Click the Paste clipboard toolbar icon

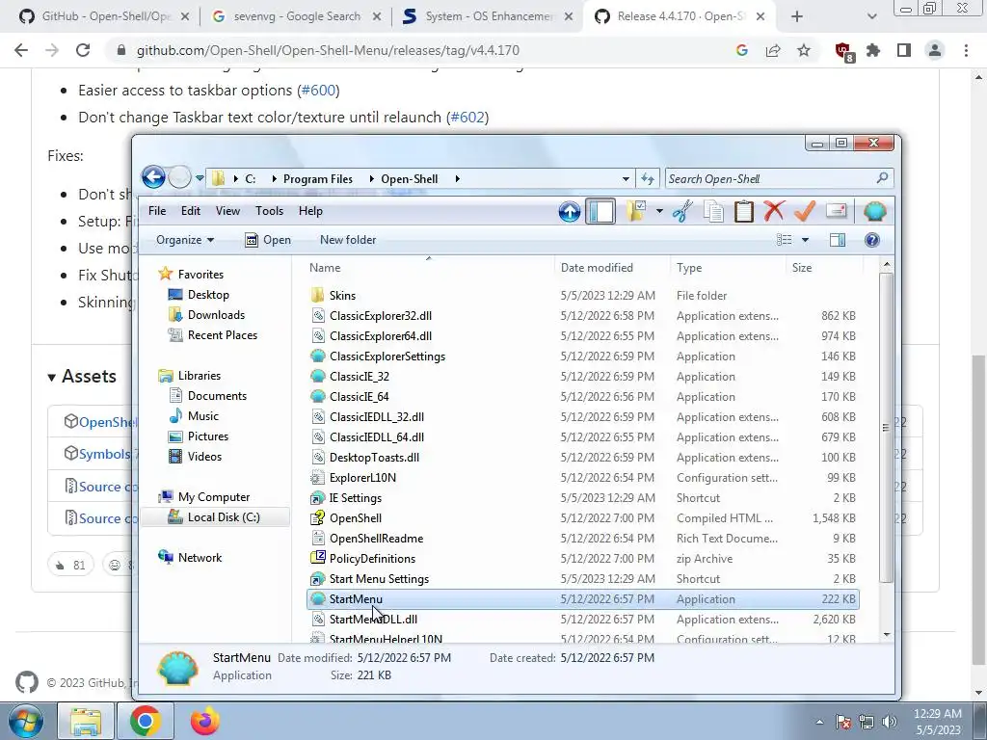pos(744,211)
